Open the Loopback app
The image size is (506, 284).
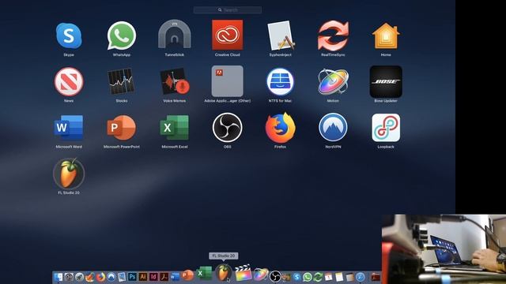click(x=386, y=128)
